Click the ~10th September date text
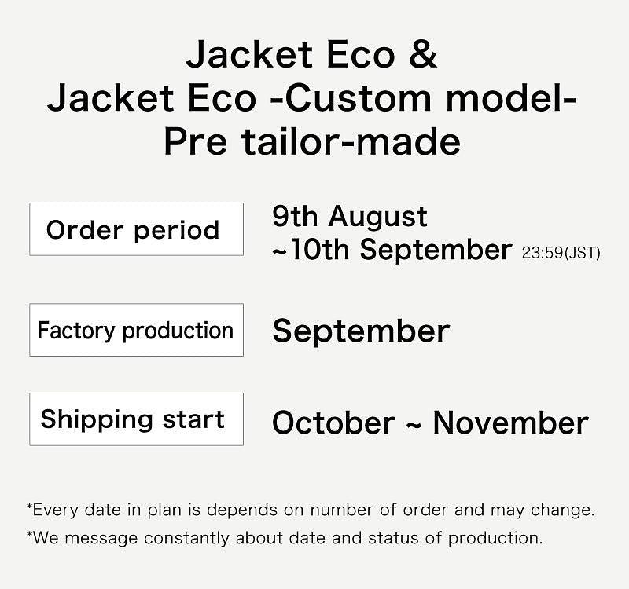 coord(392,250)
